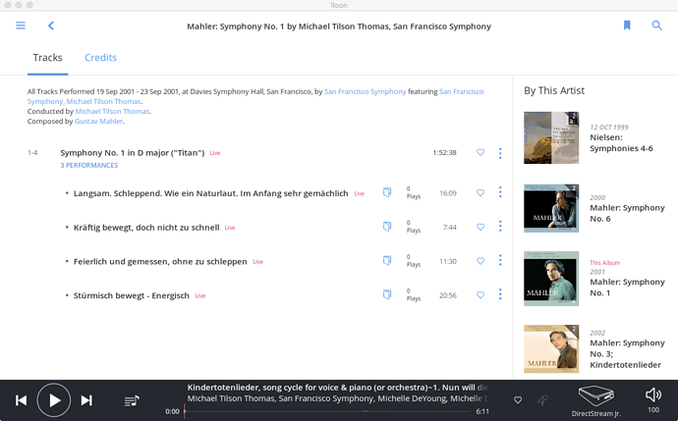
Task: Open more options for Feierlich und gemessen track
Action: 500,260
